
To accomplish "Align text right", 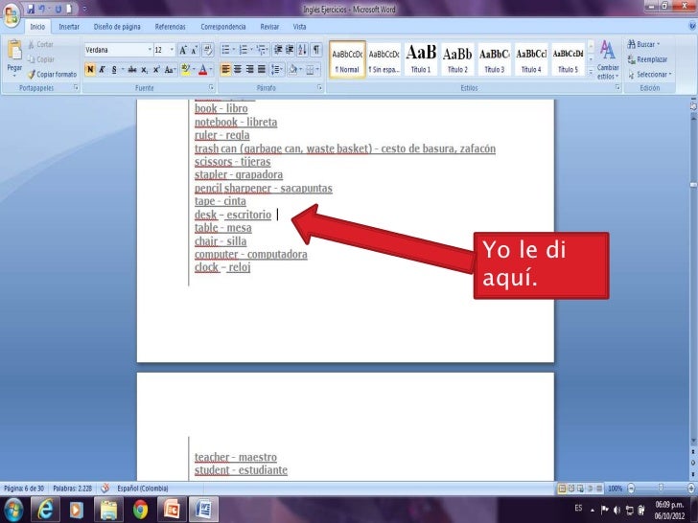I will (249, 69).
